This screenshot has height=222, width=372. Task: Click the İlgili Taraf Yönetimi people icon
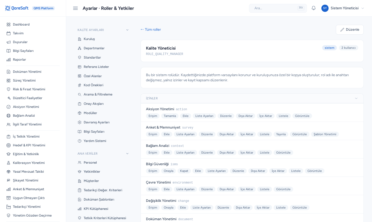(9, 124)
